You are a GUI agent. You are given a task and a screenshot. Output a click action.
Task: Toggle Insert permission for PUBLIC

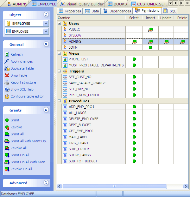click(x=150, y=30)
